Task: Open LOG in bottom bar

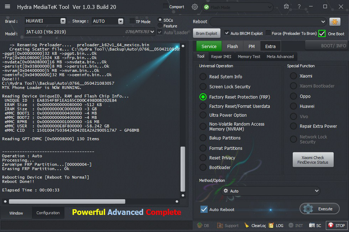Action: (x=276, y=226)
